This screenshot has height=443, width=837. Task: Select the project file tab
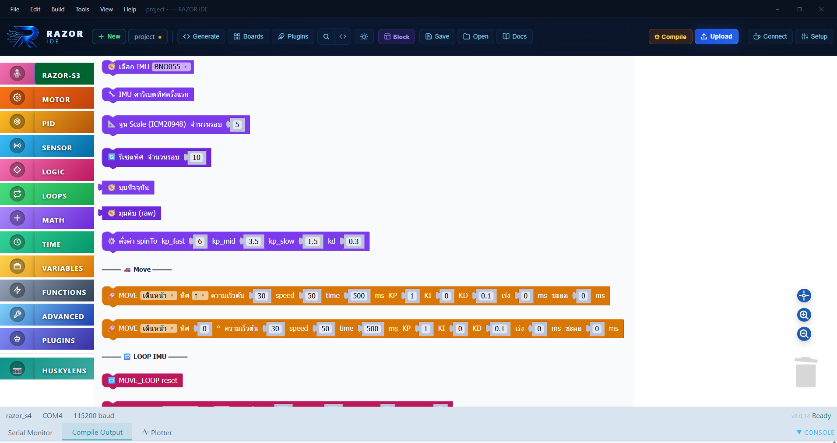148,37
